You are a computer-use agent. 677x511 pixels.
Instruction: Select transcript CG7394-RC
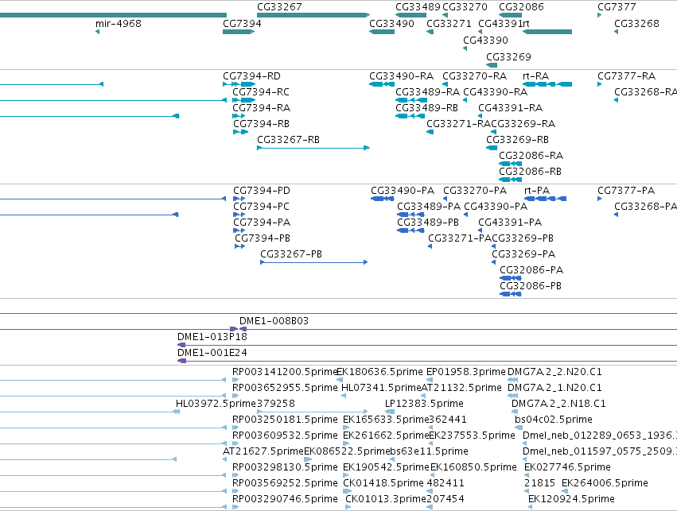(x=261, y=92)
